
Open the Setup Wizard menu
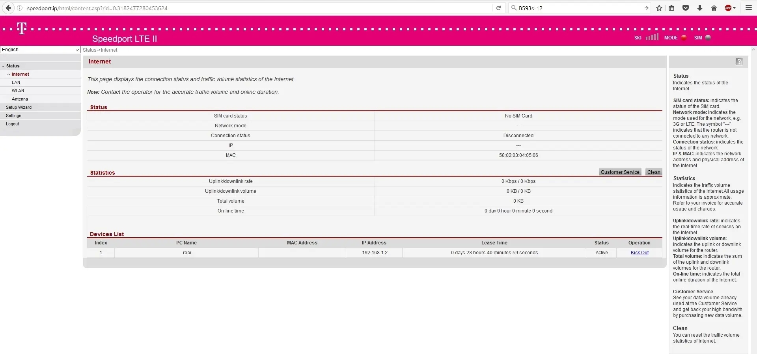tap(19, 107)
